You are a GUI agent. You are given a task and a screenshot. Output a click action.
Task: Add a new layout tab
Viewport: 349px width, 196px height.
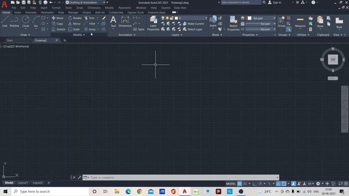(49, 183)
